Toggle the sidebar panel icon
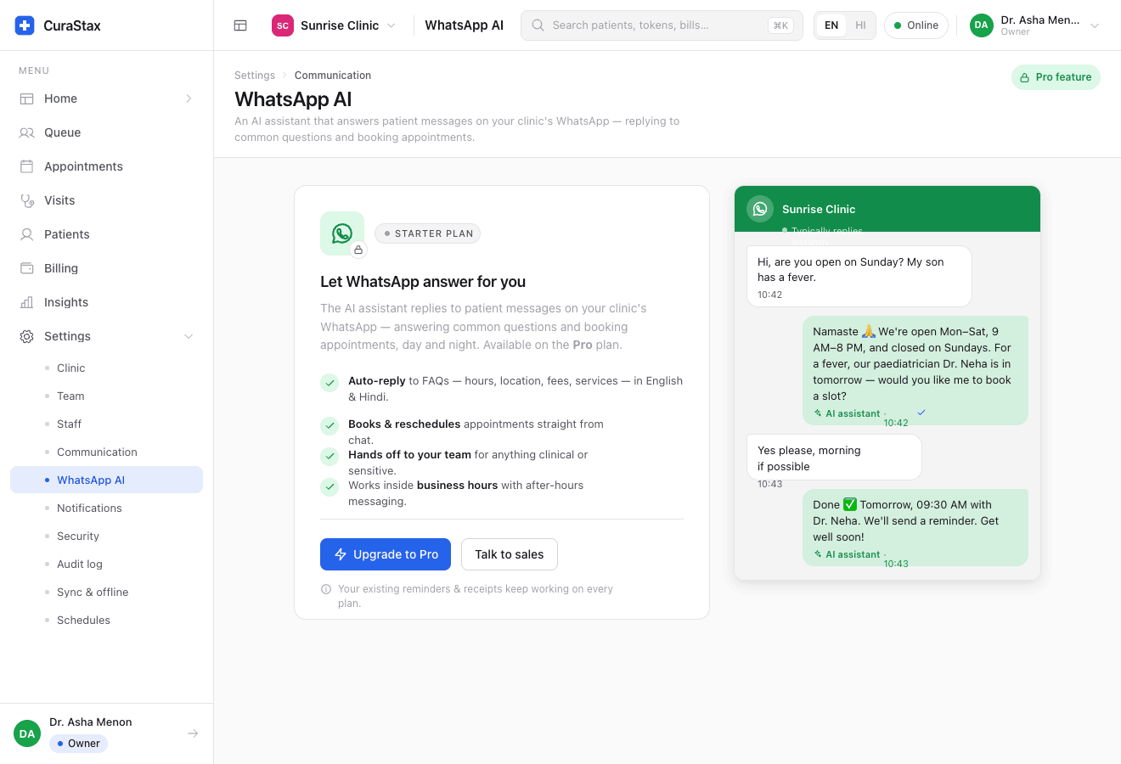1121x764 pixels. pyautogui.click(x=240, y=25)
